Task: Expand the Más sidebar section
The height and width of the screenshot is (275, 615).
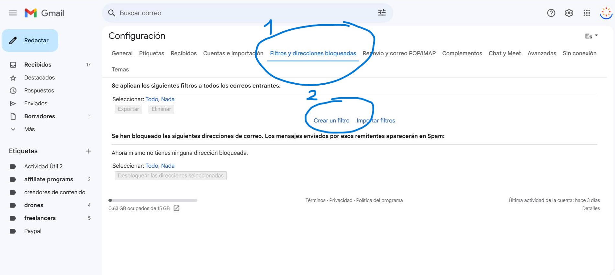Action: 29,129
